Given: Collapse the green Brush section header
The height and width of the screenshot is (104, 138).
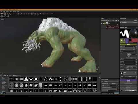Looking at the screenshot, I should pyautogui.click(x=128, y=44).
